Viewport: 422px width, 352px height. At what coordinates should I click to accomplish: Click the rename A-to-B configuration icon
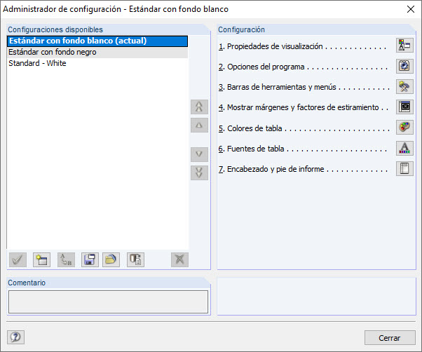click(x=66, y=259)
